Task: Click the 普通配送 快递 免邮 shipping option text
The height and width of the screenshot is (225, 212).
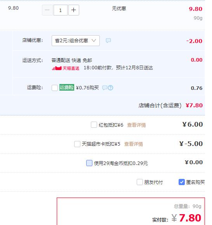Action: click(71, 60)
